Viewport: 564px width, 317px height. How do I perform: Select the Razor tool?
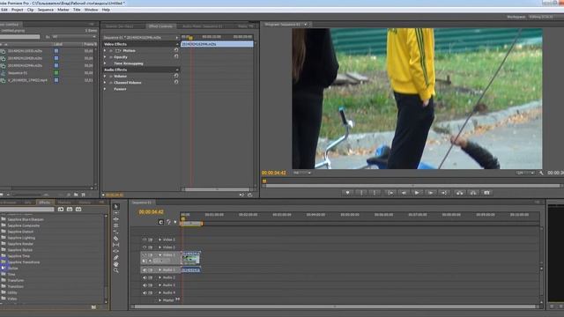click(115, 239)
